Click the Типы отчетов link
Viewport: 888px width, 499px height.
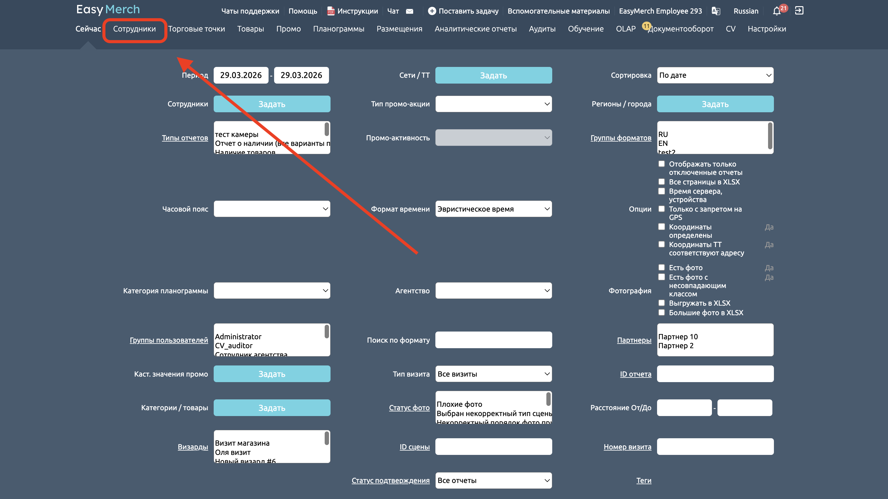185,138
